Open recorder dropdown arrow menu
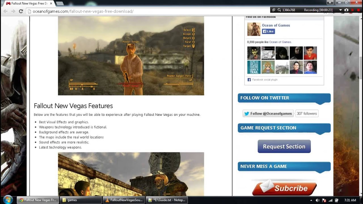 341,10
